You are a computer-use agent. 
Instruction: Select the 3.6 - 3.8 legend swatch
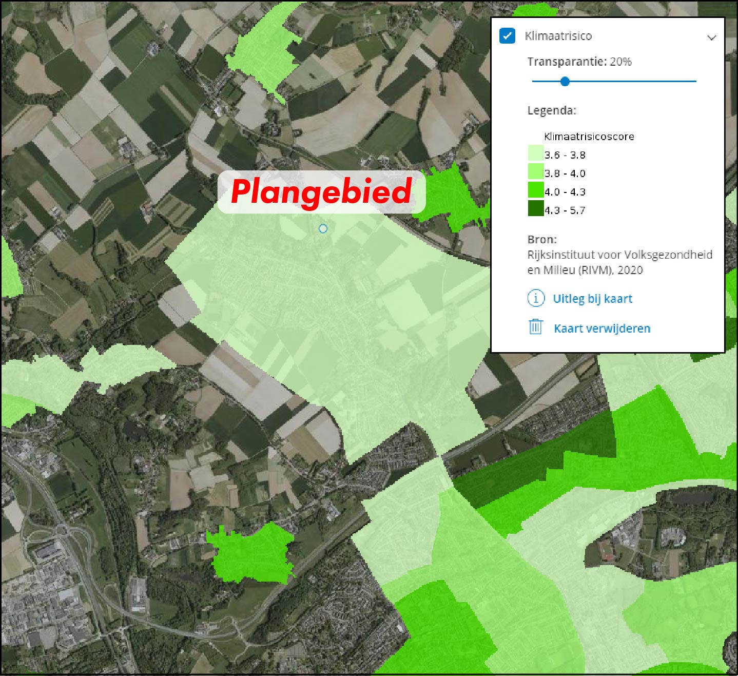coord(536,153)
